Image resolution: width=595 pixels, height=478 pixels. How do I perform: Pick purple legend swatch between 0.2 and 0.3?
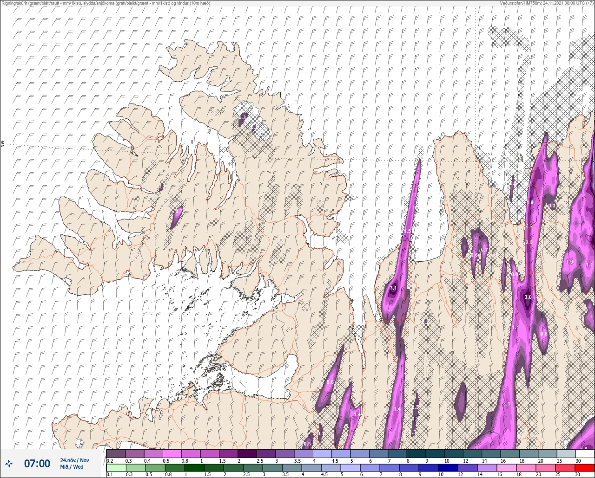point(116,453)
